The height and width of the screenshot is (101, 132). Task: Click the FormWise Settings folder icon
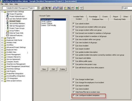5,69
